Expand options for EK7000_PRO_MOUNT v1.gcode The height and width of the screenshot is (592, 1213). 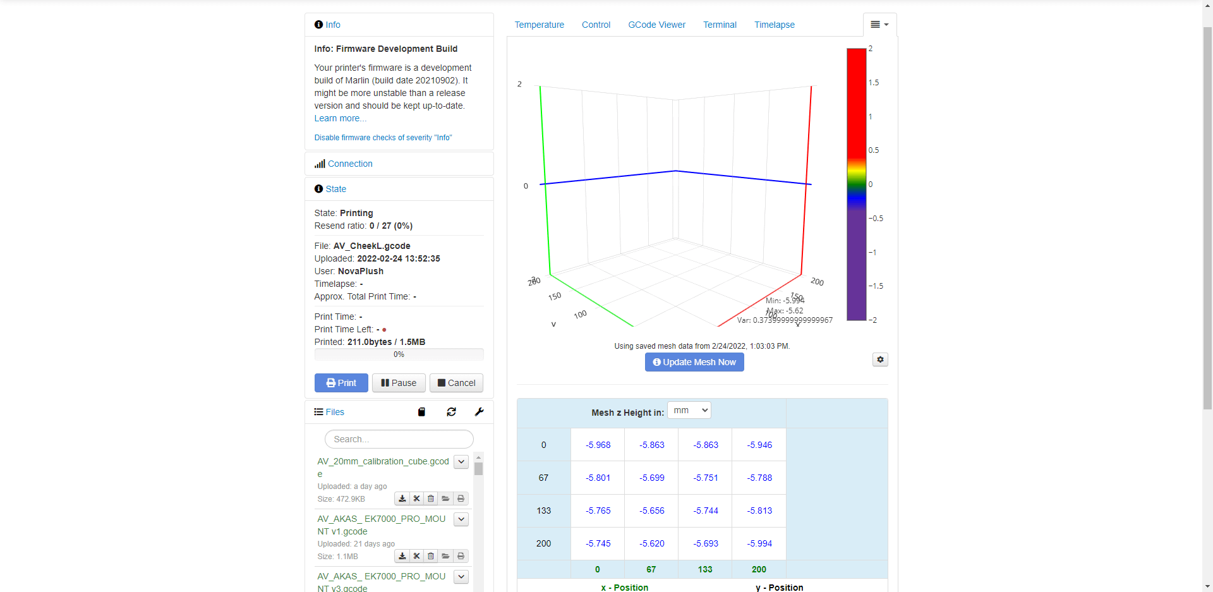click(461, 519)
